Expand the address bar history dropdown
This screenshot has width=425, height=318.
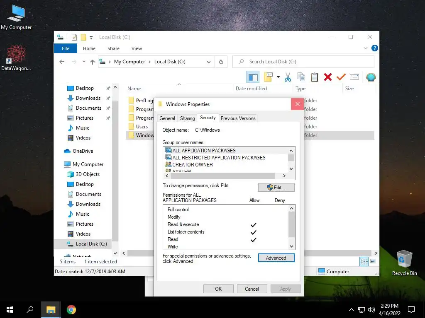[x=209, y=62]
